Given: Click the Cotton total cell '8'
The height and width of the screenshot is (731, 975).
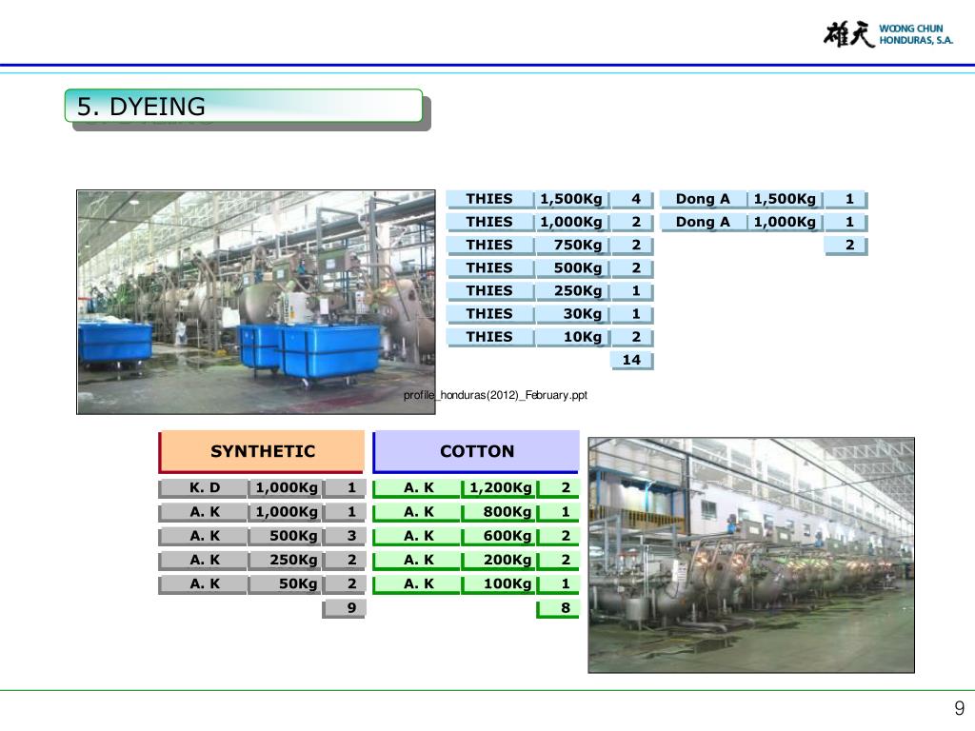Looking at the screenshot, I should (x=558, y=608).
